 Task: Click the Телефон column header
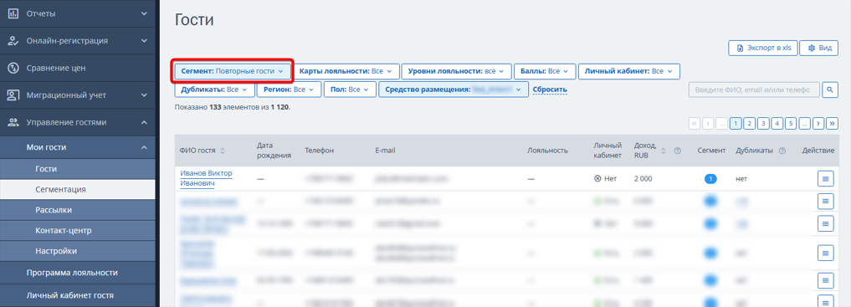click(319, 151)
